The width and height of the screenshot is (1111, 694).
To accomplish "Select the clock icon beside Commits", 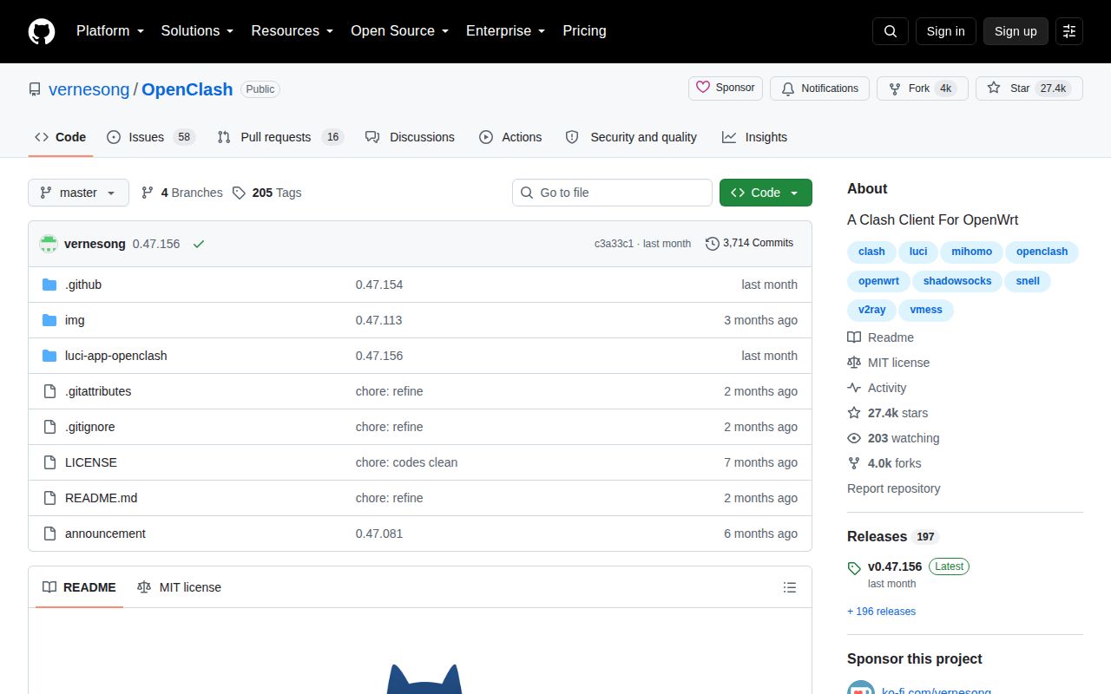I will pos(713,244).
